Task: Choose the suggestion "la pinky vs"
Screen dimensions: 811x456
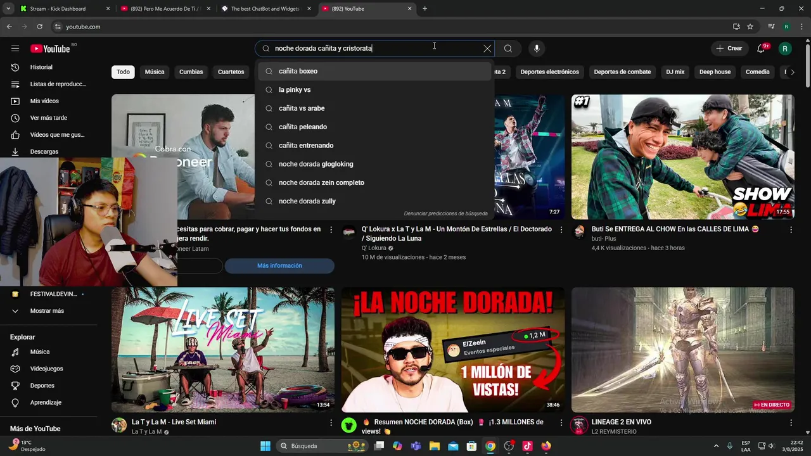Action: tap(374, 90)
